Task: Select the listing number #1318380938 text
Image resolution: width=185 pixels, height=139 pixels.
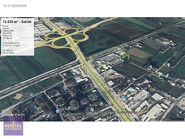Action: point(15,6)
